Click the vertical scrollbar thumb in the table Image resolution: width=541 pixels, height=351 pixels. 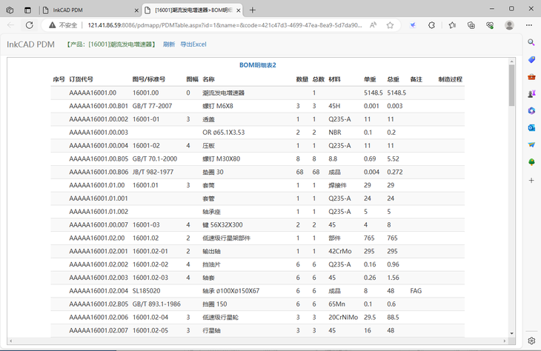(511, 85)
